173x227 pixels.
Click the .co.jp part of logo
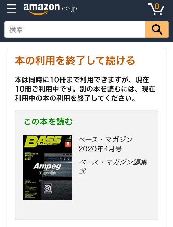pos(69,8)
